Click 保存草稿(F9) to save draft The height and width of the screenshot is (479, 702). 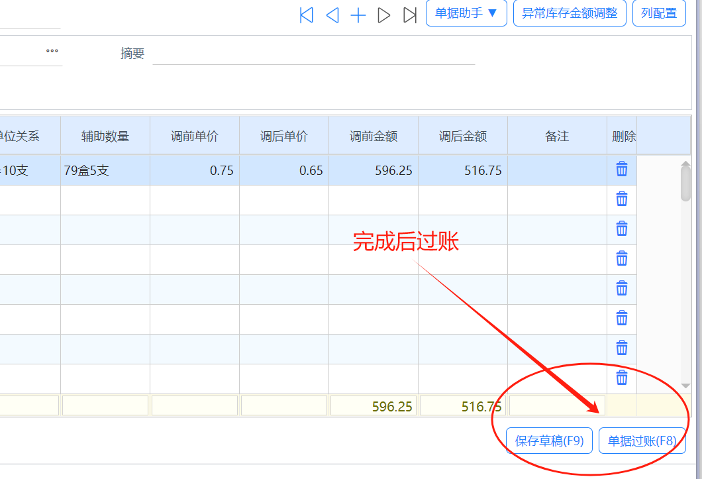pyautogui.click(x=549, y=441)
